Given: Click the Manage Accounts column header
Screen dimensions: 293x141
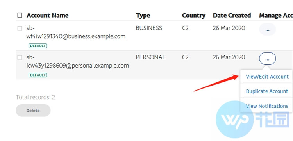Looking at the screenshot, I should click(276, 15).
